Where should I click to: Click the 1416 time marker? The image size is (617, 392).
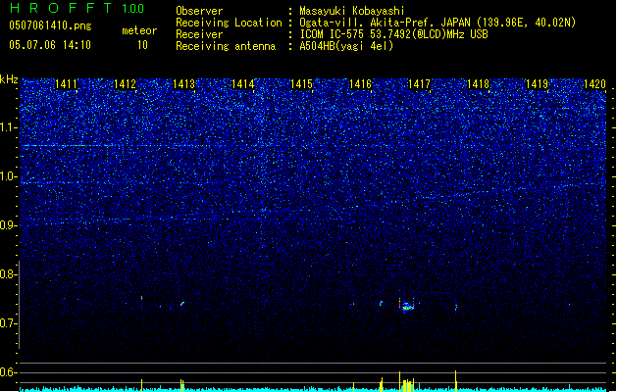360,84
